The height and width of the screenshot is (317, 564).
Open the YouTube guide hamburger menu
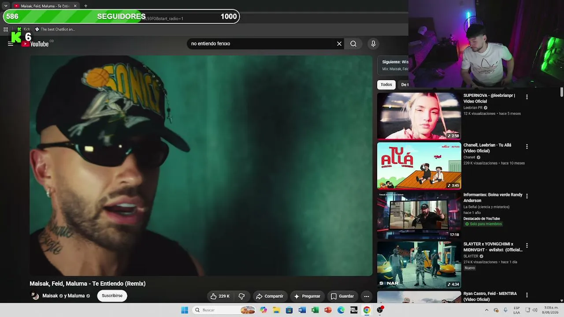11,44
